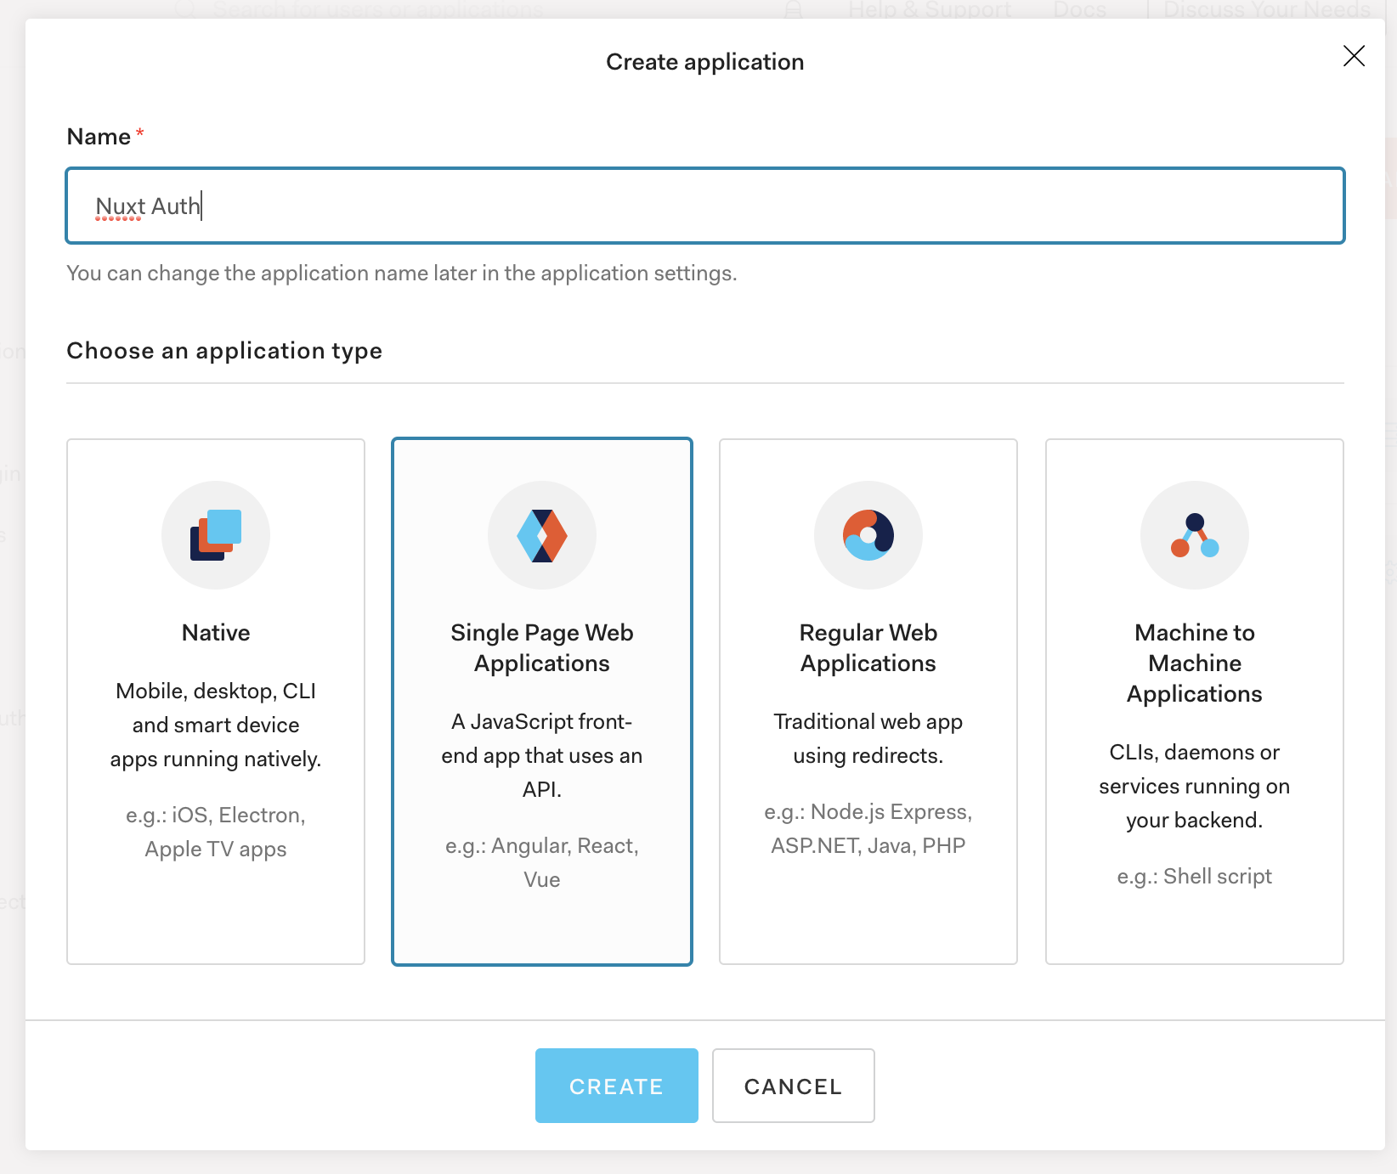The image size is (1397, 1174).
Task: Choose the Regular Web Applications type card
Action: tap(868, 701)
